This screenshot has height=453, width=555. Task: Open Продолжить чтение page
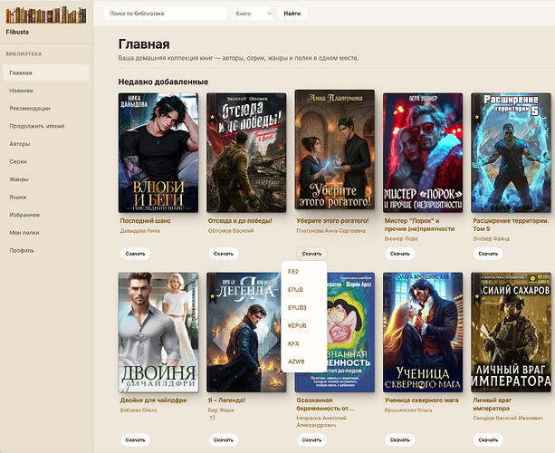click(x=46, y=126)
